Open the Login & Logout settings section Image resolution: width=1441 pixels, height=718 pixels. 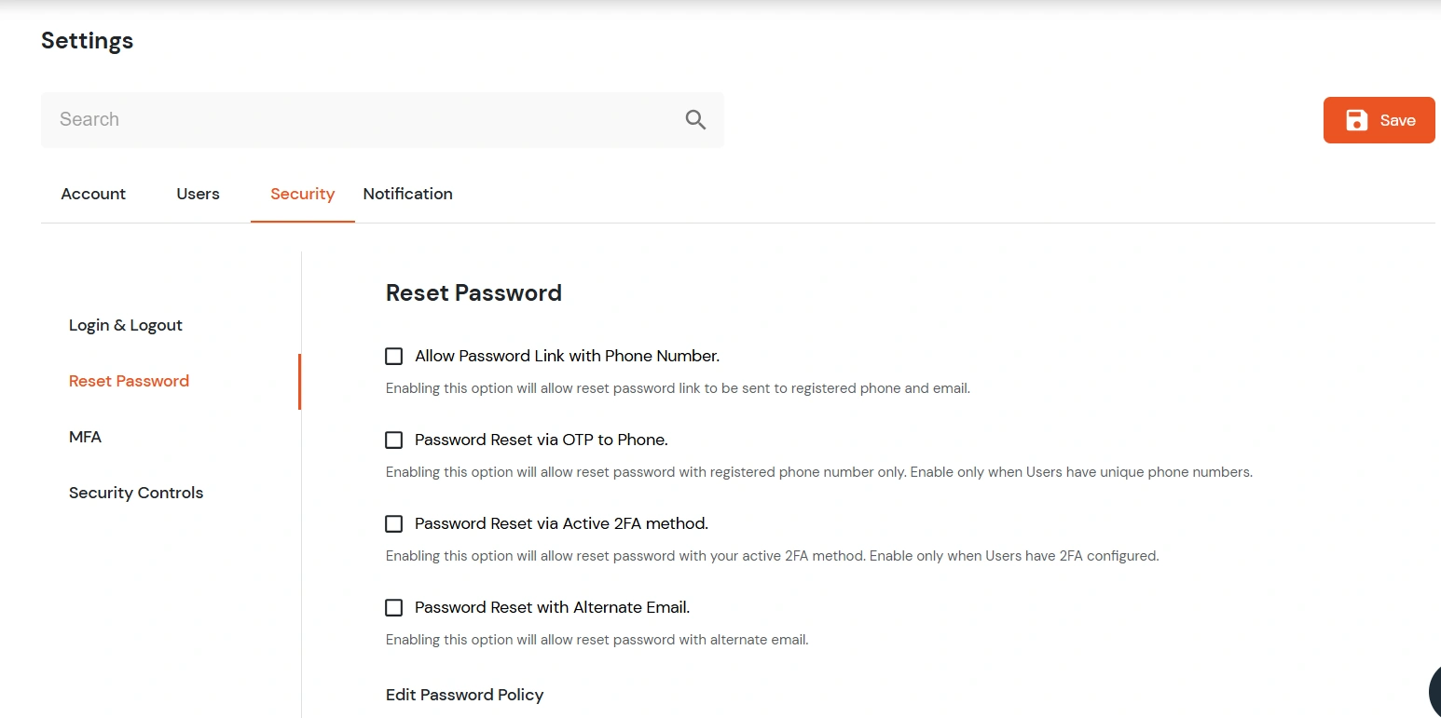125,325
